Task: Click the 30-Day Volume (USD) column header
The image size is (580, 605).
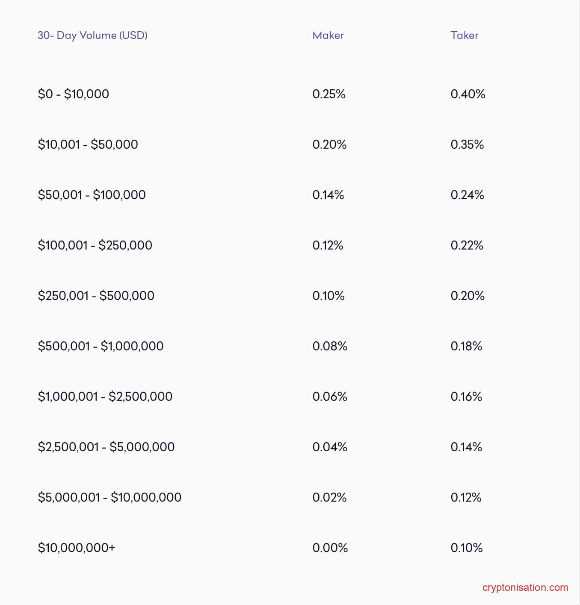Action: pos(92,35)
